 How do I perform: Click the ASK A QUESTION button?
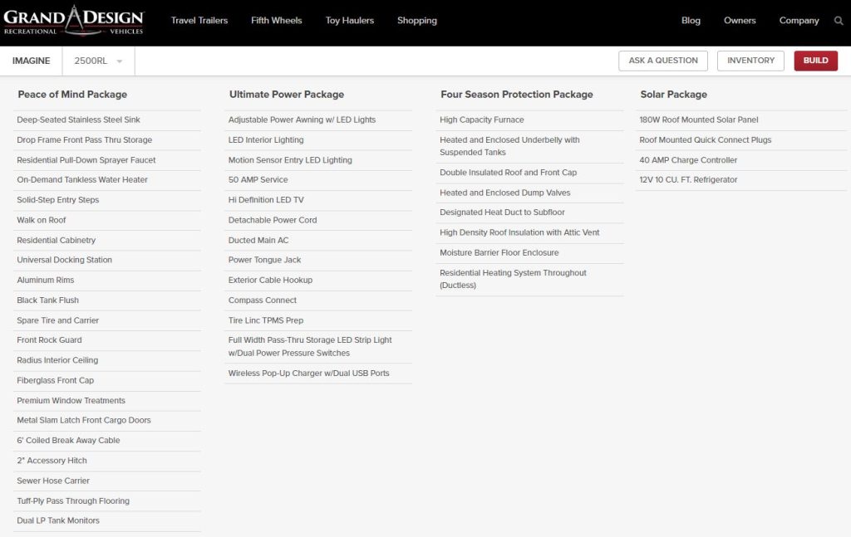coord(662,60)
